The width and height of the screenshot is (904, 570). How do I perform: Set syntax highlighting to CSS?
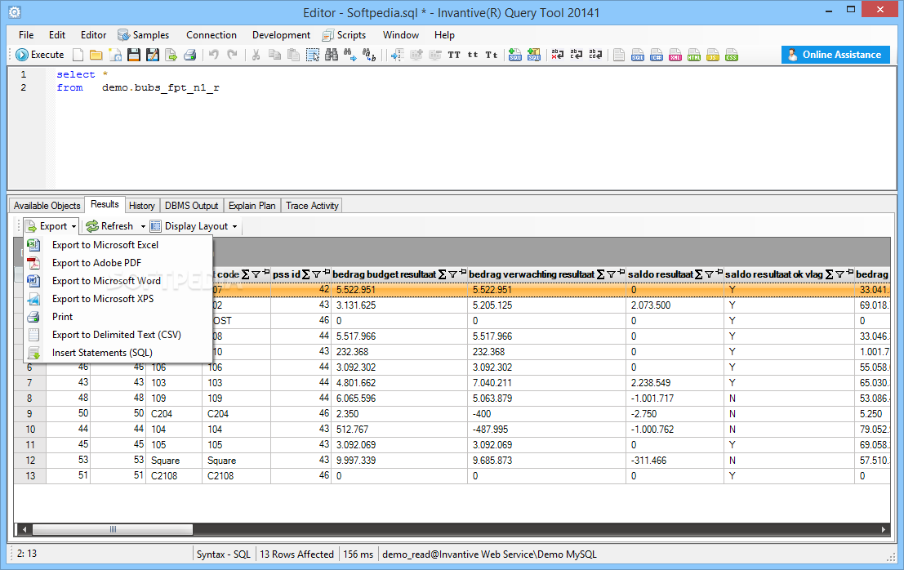tap(732, 55)
